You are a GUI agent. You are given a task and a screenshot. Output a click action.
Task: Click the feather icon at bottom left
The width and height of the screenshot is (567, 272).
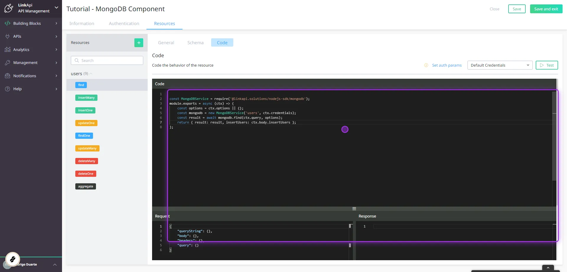click(x=12, y=259)
